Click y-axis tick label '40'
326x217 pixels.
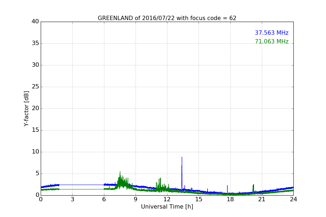click(35, 22)
